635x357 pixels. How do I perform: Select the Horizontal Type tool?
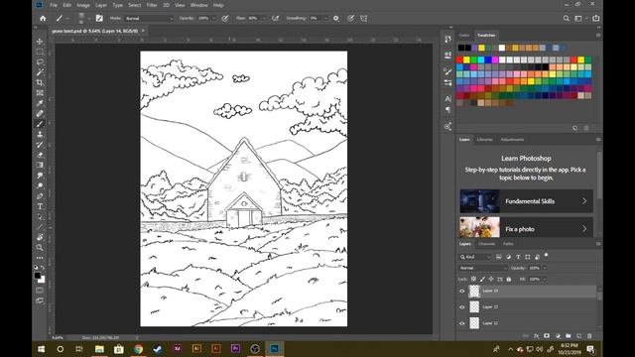(x=40, y=206)
